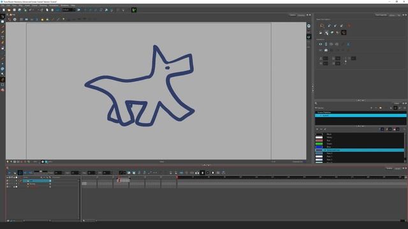Collapse the Palettes section arrow
Image resolution: width=408 pixels, height=229 pixels.
pos(316,108)
